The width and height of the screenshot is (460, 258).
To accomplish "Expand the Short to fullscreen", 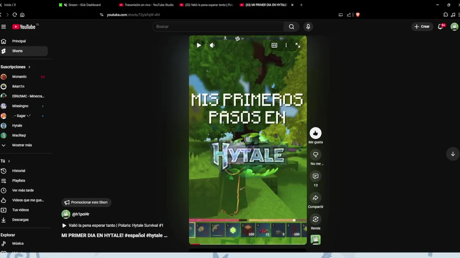I will click(298, 45).
